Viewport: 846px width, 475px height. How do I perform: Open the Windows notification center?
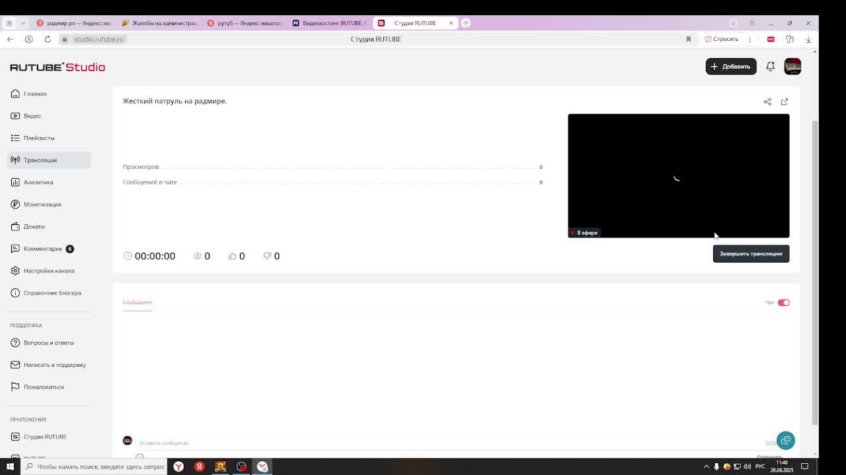pos(805,467)
